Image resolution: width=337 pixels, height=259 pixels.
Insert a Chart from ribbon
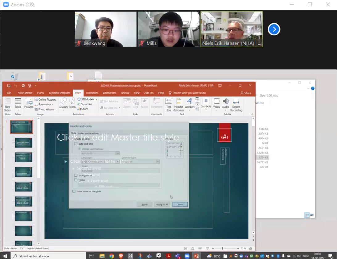pos(83,109)
